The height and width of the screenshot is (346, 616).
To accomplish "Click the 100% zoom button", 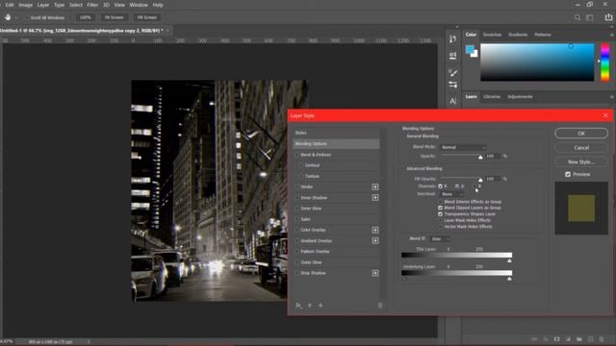I will (x=86, y=17).
